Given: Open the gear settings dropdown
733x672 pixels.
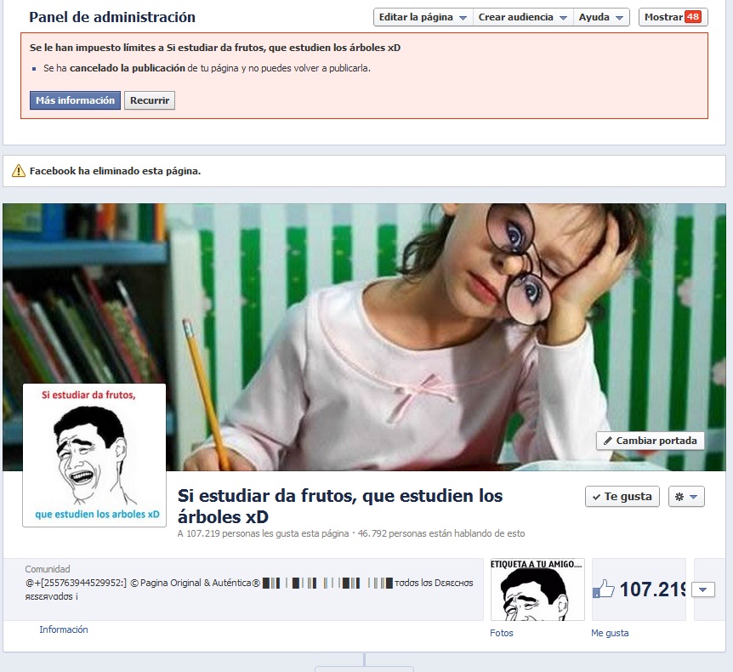Looking at the screenshot, I should point(686,496).
